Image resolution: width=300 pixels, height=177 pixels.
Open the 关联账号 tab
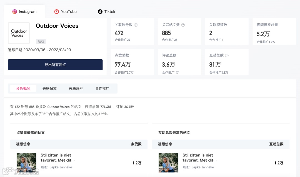pos(76,89)
